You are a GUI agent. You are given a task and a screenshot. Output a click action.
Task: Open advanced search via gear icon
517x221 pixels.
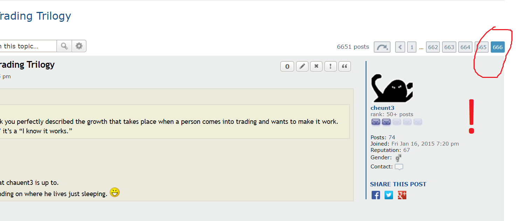tap(79, 46)
